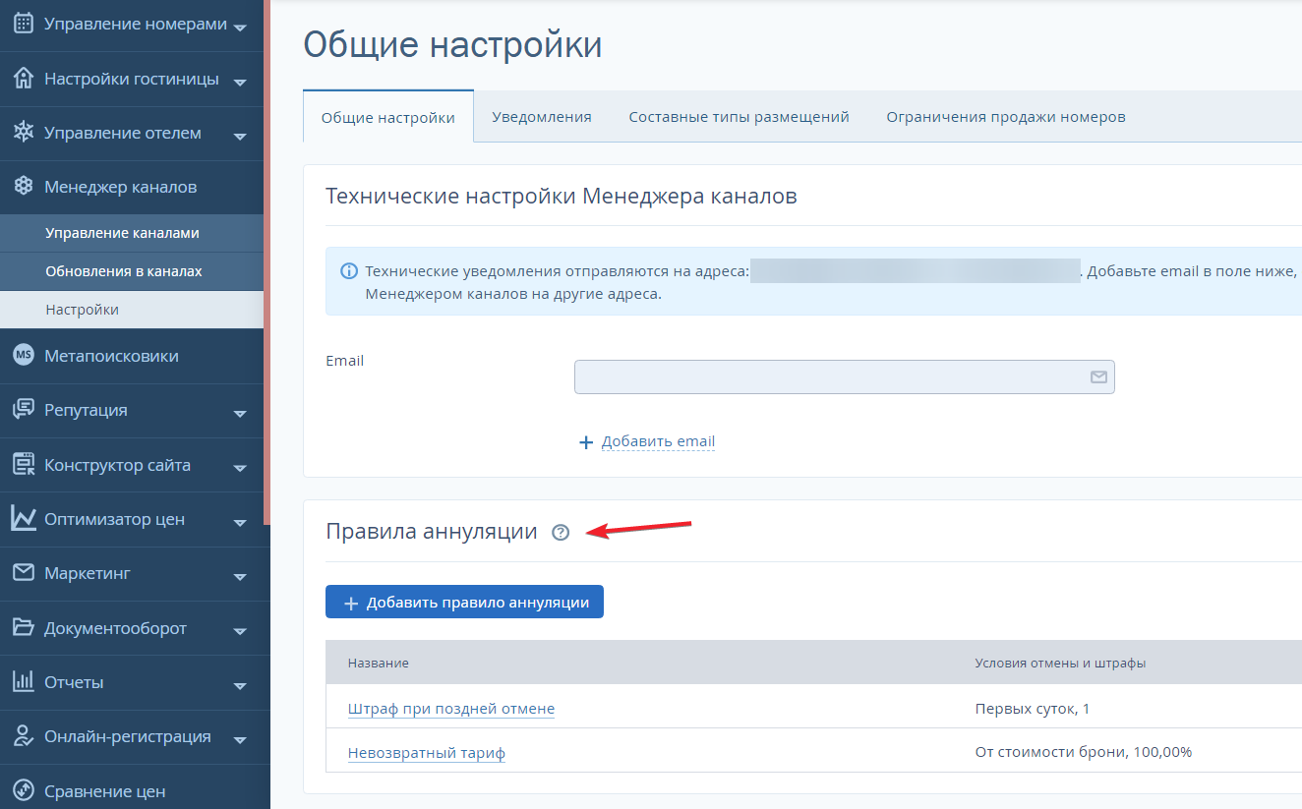The height and width of the screenshot is (809, 1302).
Task: Switch to Общие настройки tab
Action: [388, 117]
